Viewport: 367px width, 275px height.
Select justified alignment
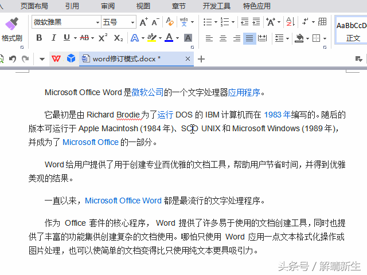coord(249,38)
